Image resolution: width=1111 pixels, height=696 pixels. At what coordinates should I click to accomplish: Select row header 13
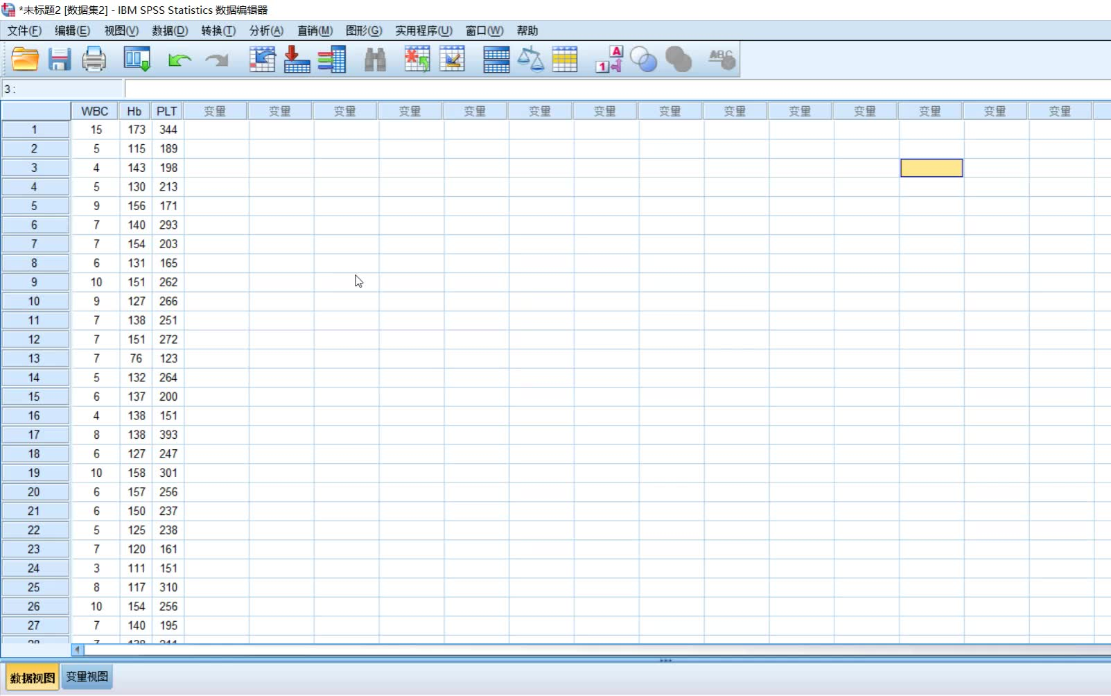pyautogui.click(x=35, y=358)
